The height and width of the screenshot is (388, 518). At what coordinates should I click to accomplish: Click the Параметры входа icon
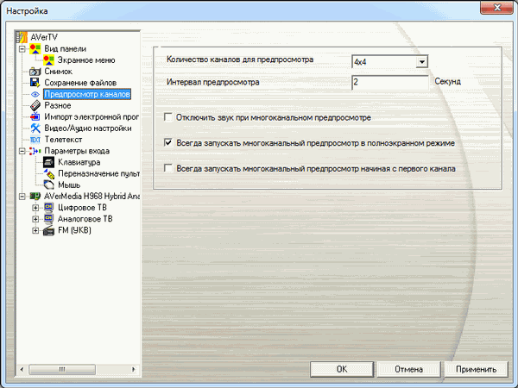click(x=35, y=151)
